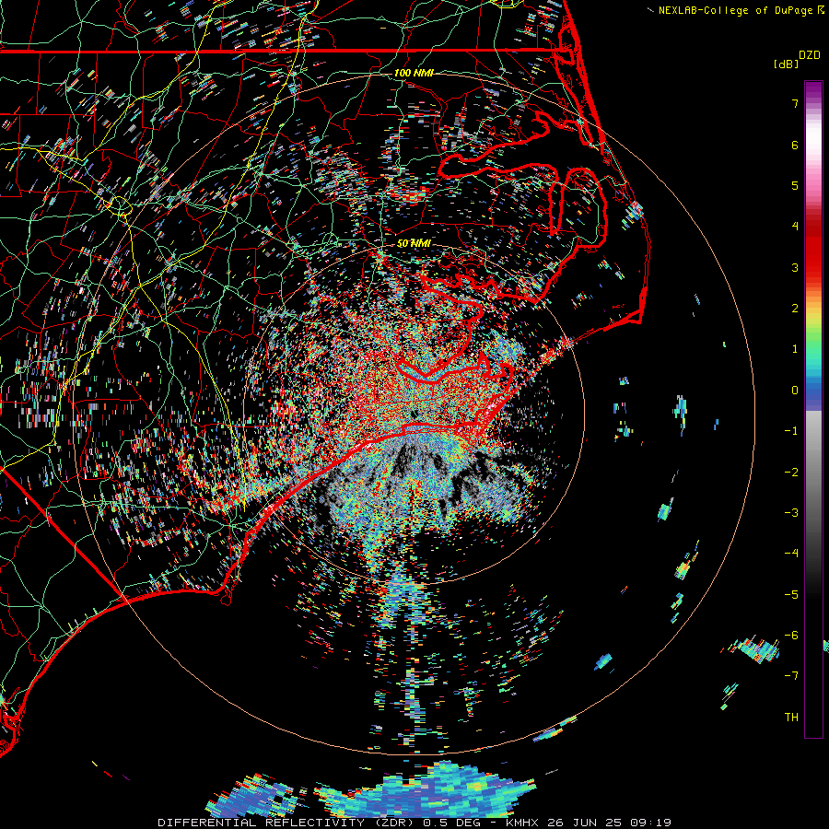Click the -6 scale value

791,636
